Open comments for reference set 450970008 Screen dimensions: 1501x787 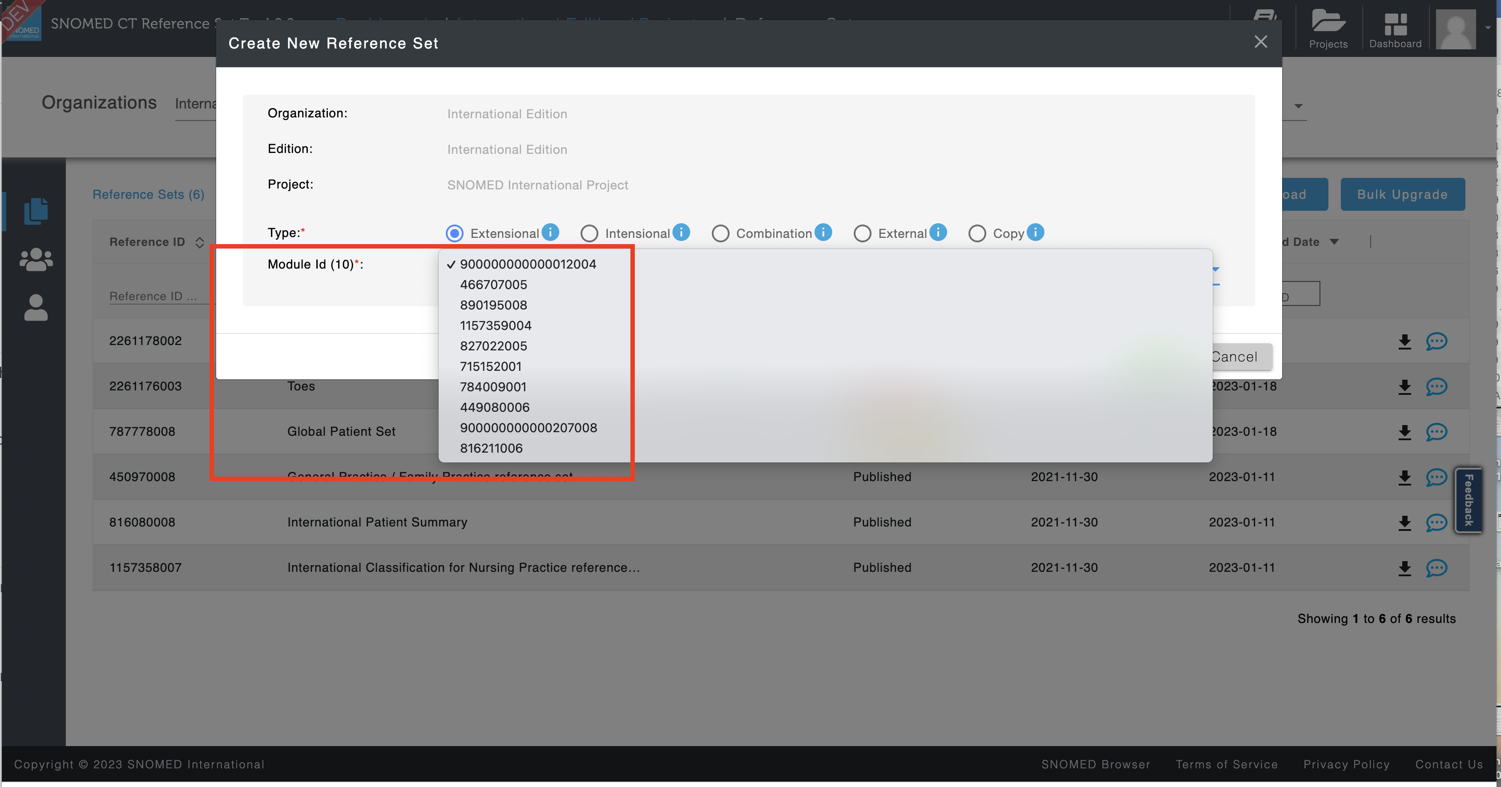1436,478
